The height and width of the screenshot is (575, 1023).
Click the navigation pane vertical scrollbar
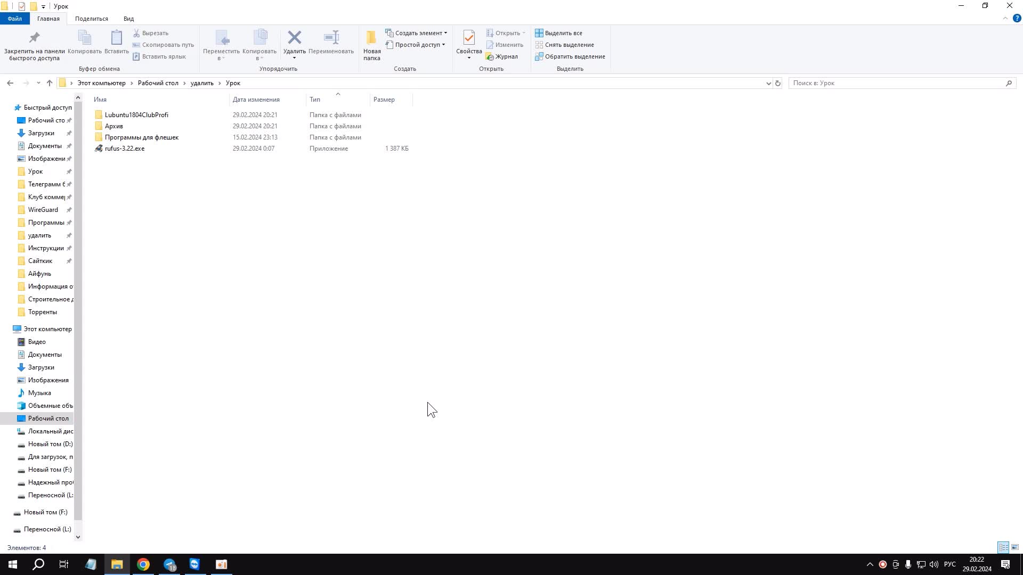(78, 309)
